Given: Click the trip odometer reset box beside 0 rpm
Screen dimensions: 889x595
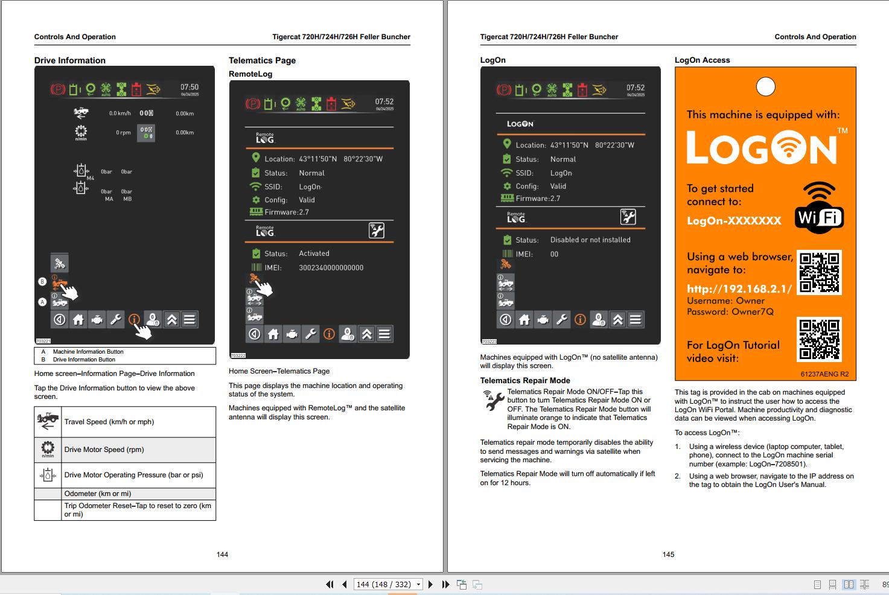Looking at the screenshot, I should (x=147, y=133).
